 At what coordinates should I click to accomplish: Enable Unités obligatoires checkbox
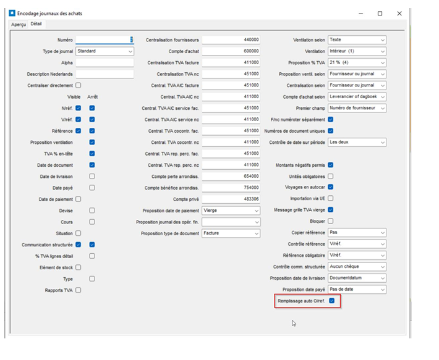[x=331, y=177]
